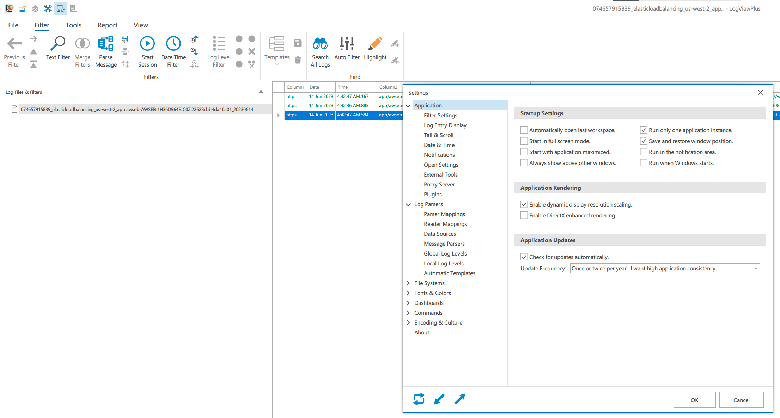780x418 pixels.
Task: Open the About settings page
Action: pos(422,332)
